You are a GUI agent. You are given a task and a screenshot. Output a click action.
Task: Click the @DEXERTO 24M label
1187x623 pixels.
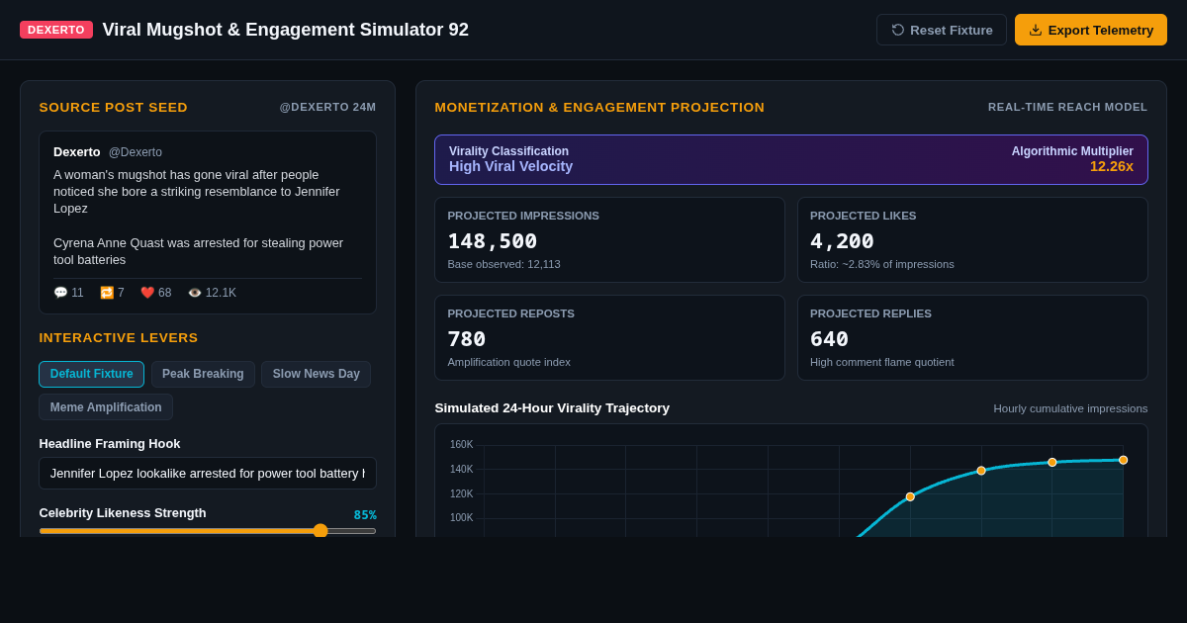coord(327,107)
